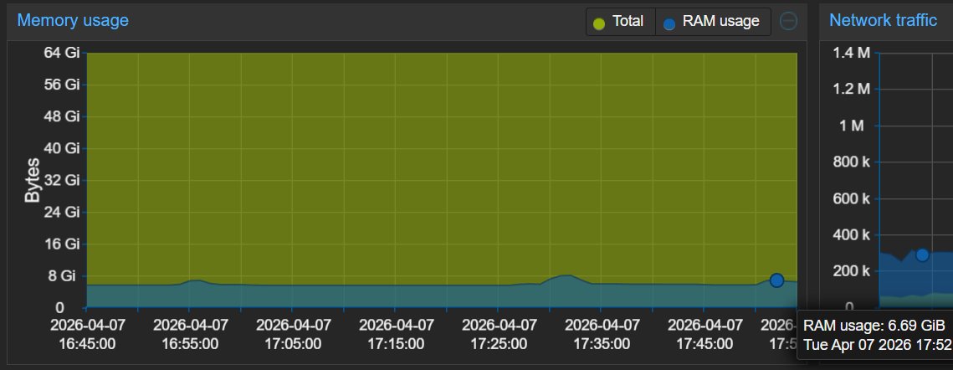953x370 pixels.
Task: Toggle the Total series legend entry
Action: click(621, 21)
